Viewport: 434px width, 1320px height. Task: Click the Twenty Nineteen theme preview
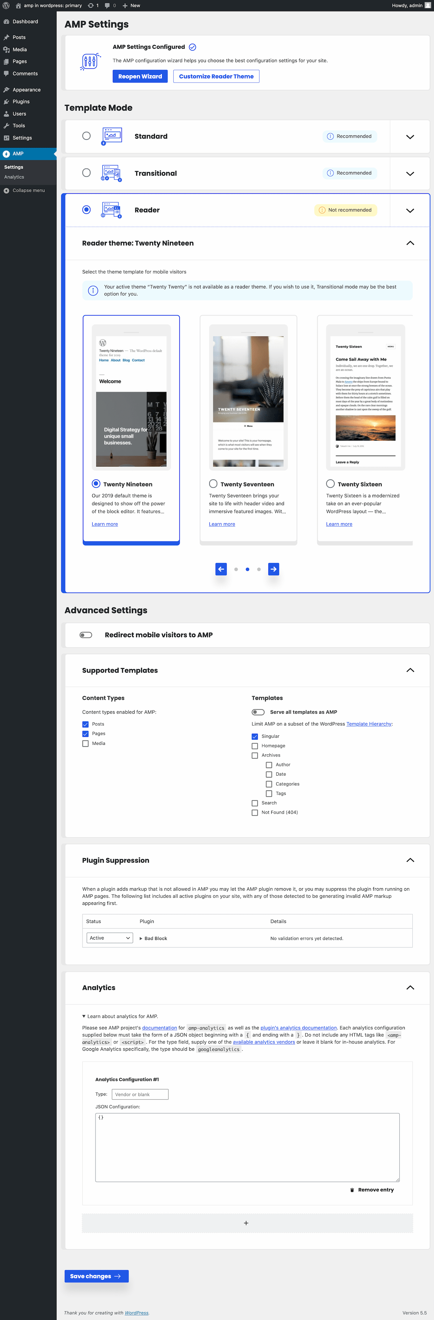(131, 397)
